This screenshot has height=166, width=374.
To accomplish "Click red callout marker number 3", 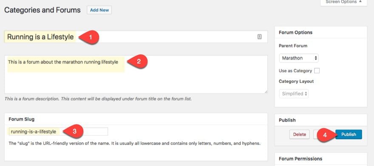I will (73, 131).
